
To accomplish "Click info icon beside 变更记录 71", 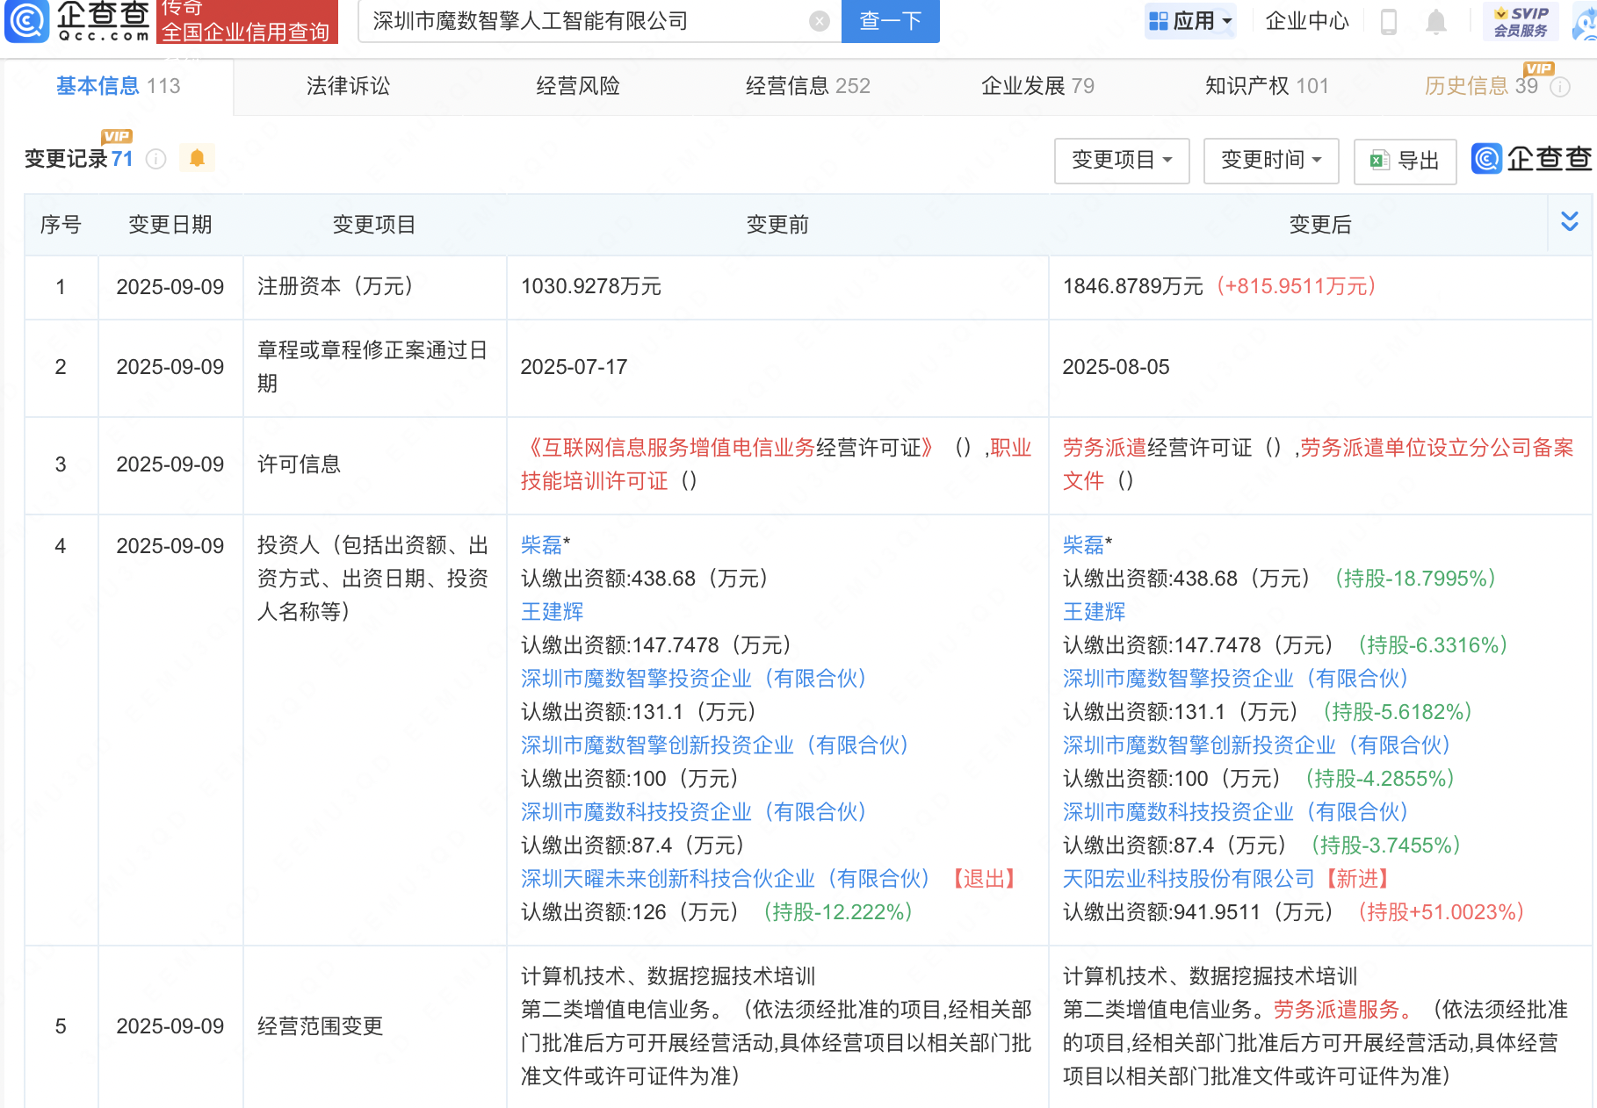I will [155, 159].
